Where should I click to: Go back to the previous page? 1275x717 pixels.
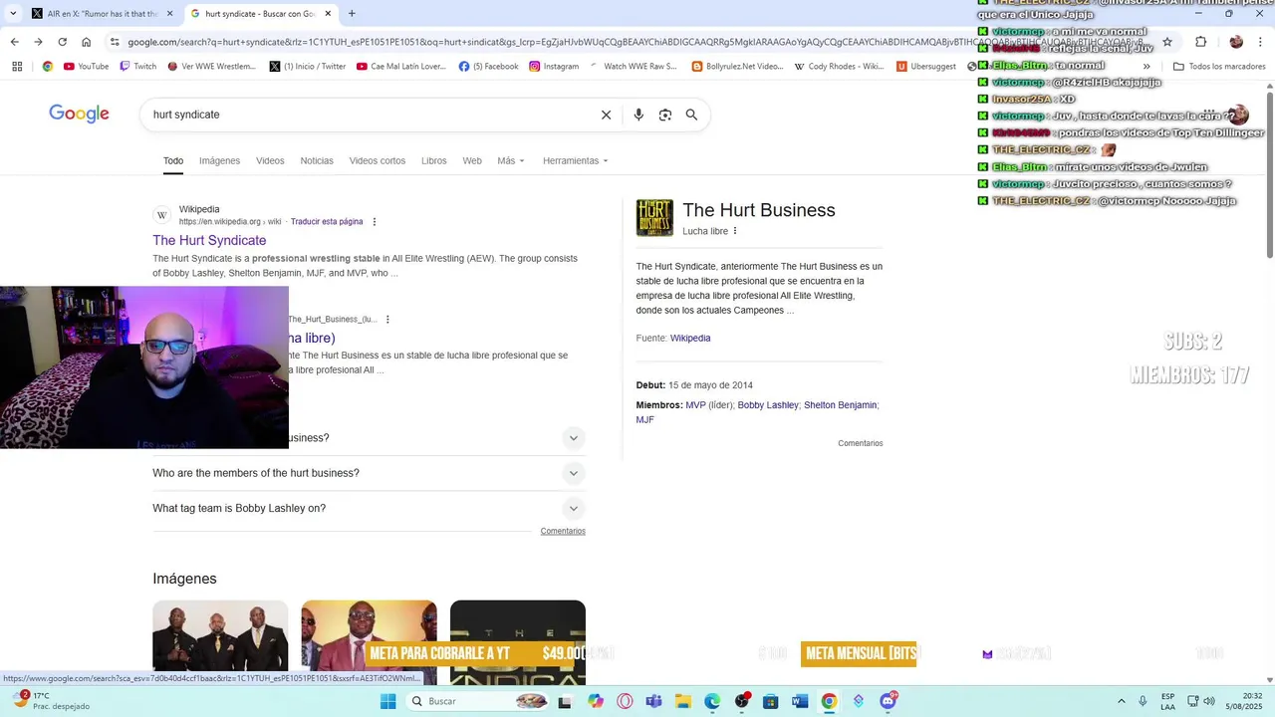(x=14, y=42)
